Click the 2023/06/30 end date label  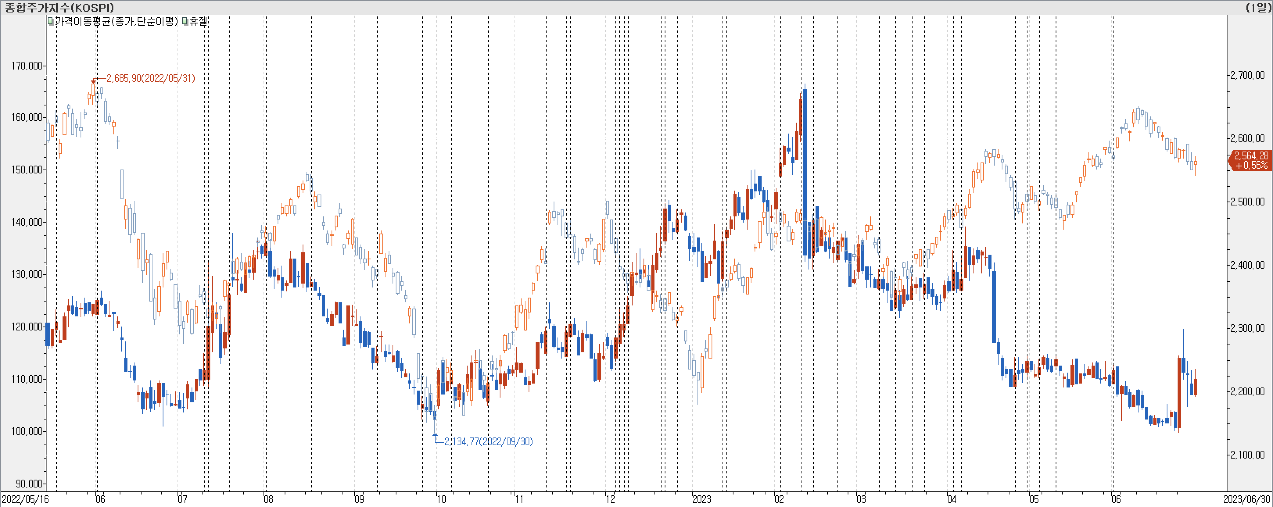pos(1246,499)
